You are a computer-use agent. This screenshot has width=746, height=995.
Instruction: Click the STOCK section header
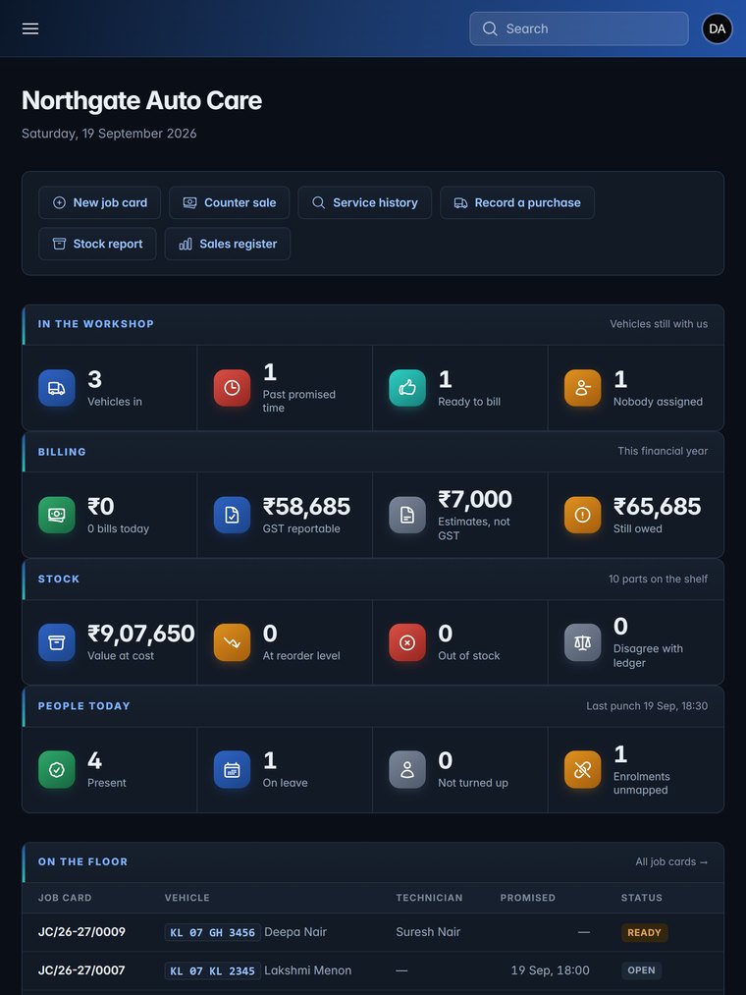point(59,579)
